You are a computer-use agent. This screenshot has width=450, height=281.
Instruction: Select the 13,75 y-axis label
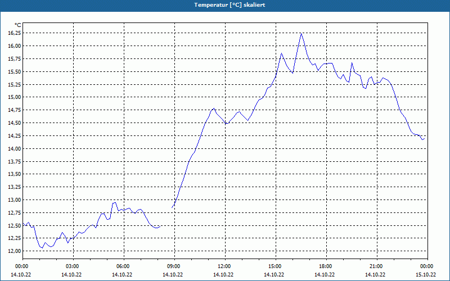coord(15,161)
